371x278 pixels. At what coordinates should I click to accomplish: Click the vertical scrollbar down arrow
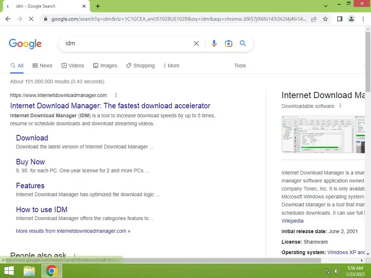coord(368,254)
